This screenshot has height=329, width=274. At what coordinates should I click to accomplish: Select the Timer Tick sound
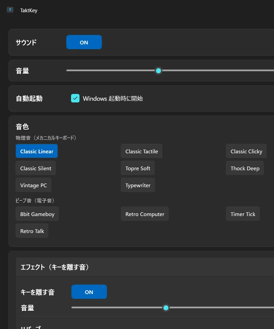[243, 214]
